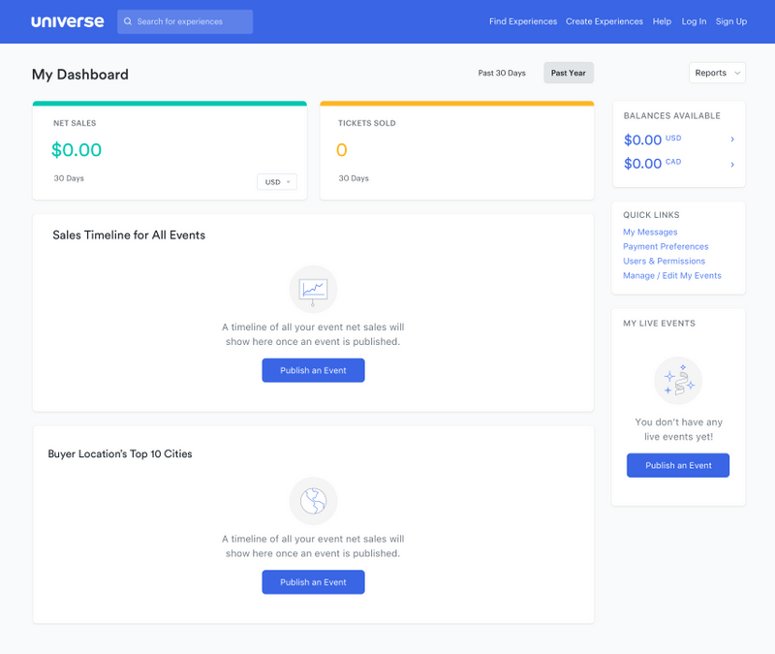Image resolution: width=775 pixels, height=654 pixels.
Task: Open the Reports dropdown
Action: tap(717, 72)
